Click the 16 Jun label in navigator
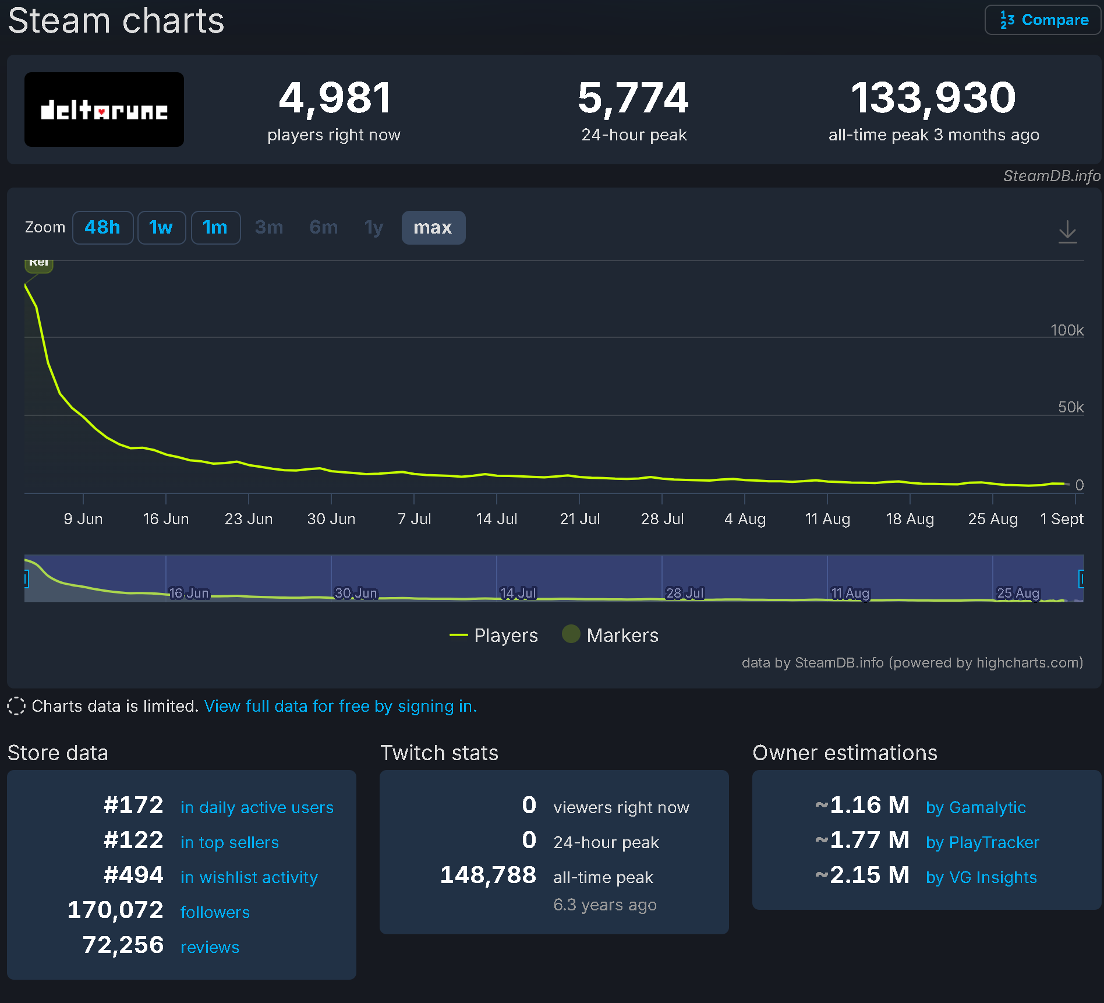1104x1003 pixels. click(189, 593)
